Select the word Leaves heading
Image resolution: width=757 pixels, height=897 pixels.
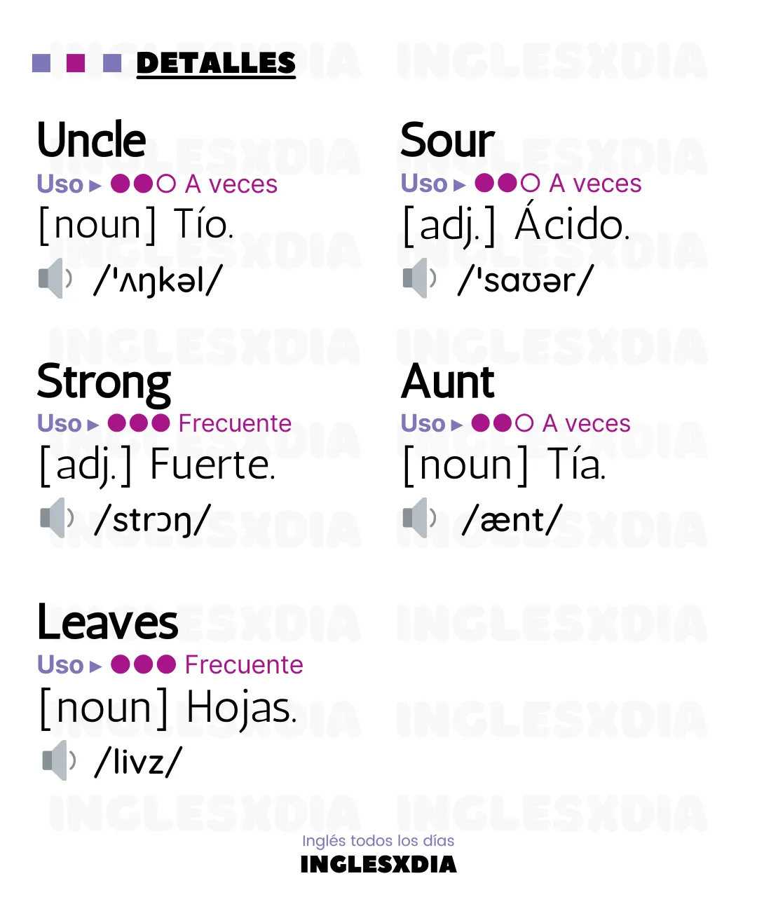point(108,622)
